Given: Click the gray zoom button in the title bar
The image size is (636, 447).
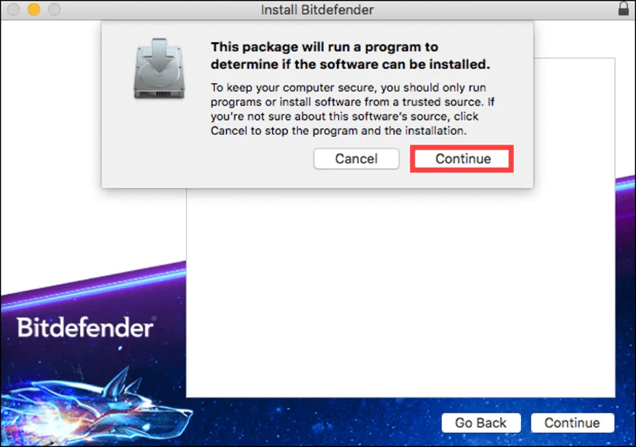Looking at the screenshot, I should click(54, 9).
